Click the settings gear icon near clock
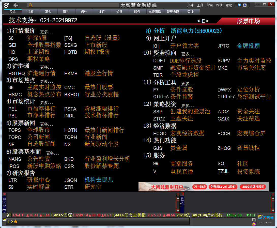277x228 pixels. 254,224
